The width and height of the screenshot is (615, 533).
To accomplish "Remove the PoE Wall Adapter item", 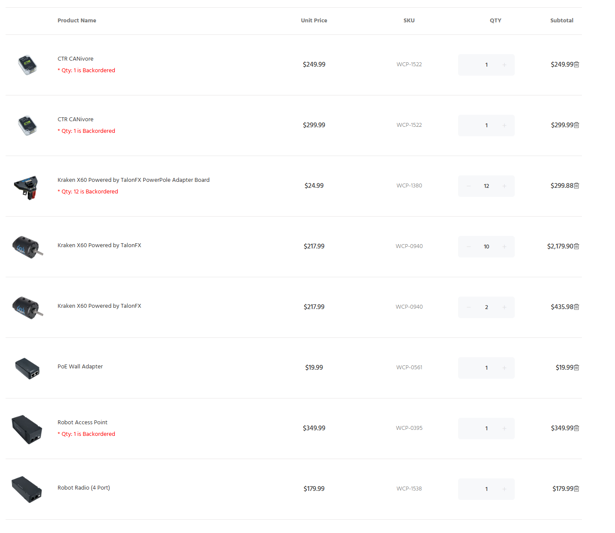I will coord(577,368).
